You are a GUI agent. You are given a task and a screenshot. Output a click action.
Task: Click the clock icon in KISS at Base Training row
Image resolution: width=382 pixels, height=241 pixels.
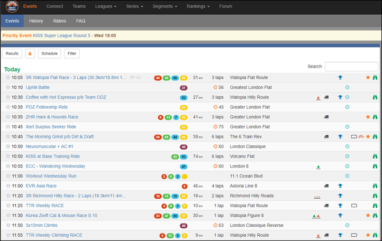click(347, 156)
